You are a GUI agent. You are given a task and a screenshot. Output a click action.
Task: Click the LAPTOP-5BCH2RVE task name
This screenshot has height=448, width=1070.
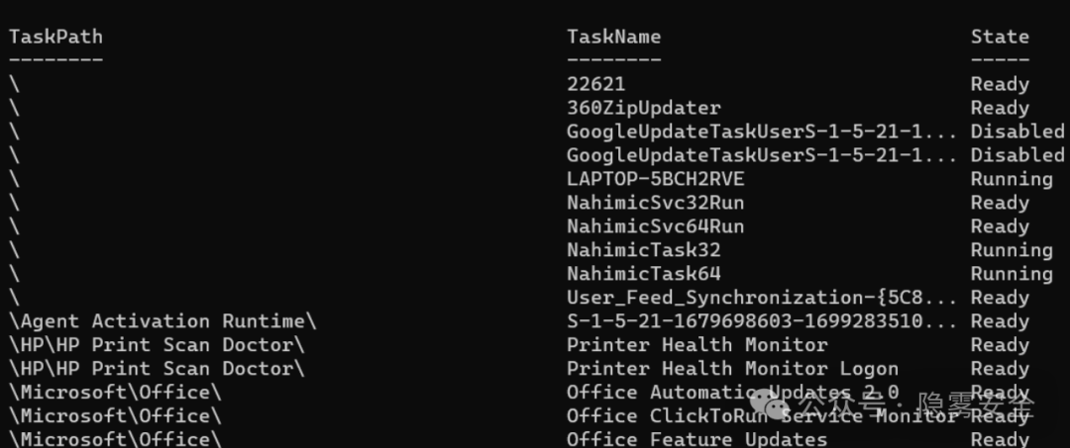pos(655,180)
